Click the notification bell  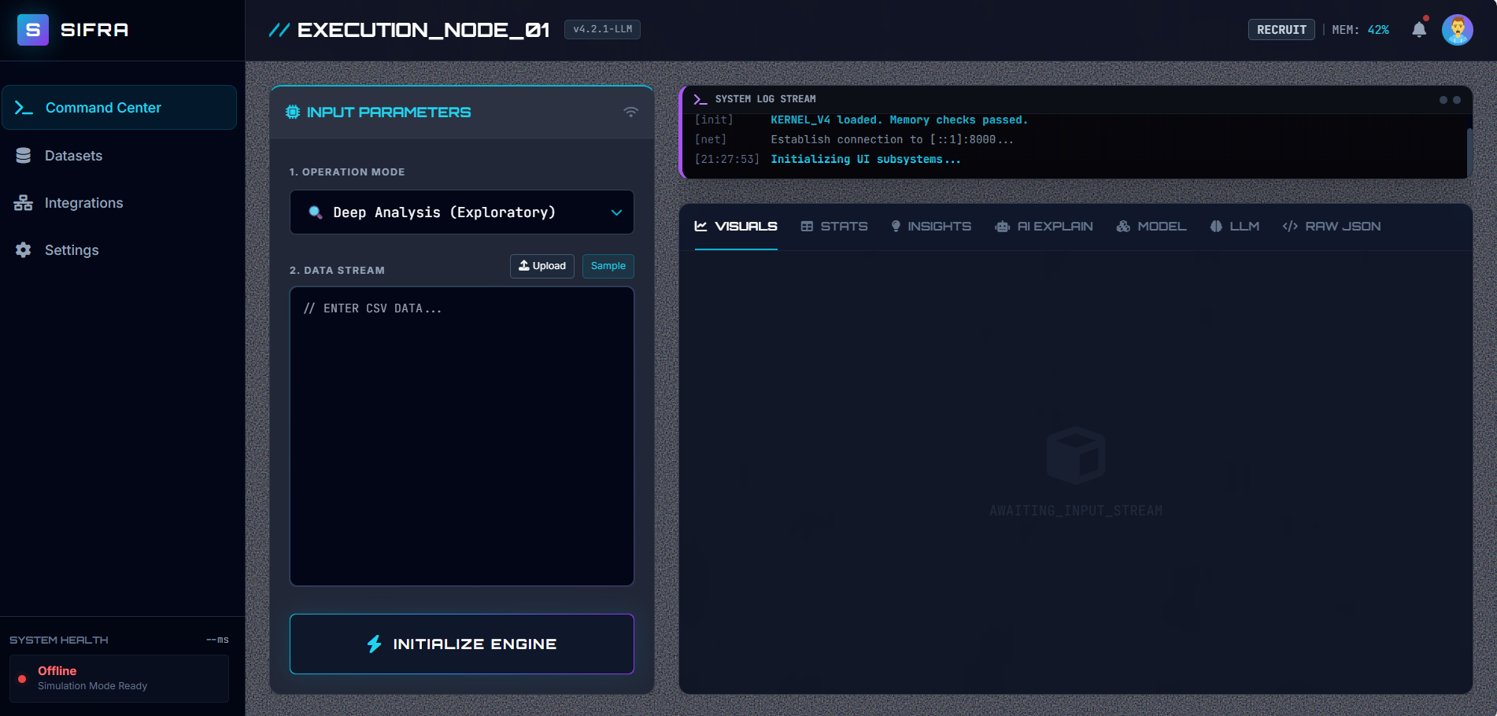click(1419, 29)
